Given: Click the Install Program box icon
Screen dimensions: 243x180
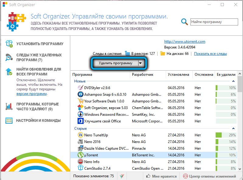Looking at the screenshot, I should [x=9, y=44].
